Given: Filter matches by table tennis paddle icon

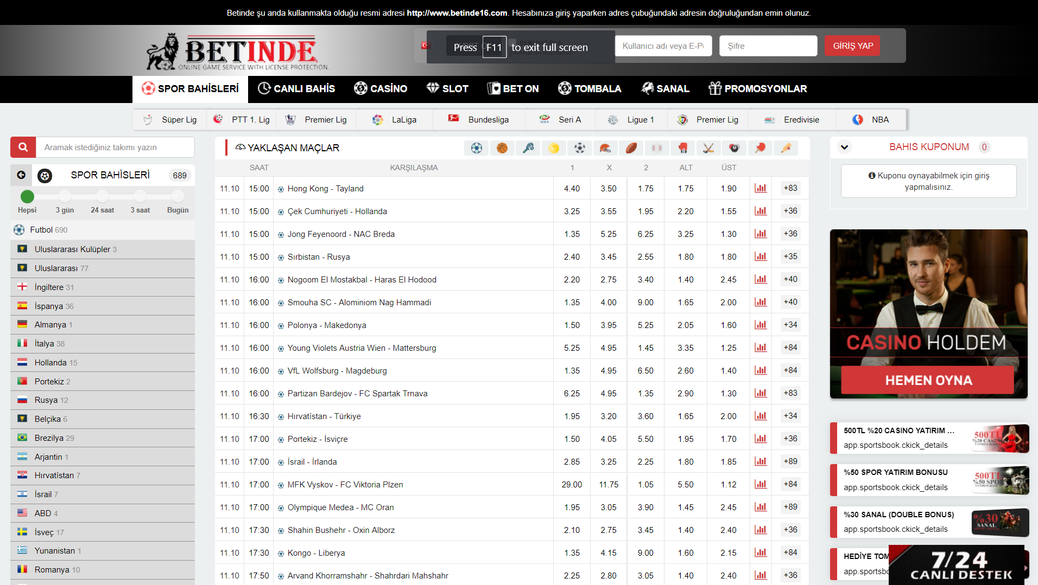Looking at the screenshot, I should point(760,148).
